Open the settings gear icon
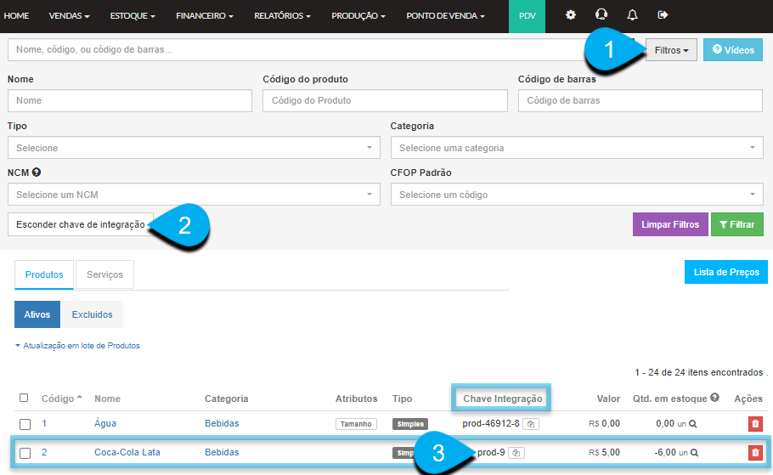Image resolution: width=773 pixels, height=475 pixels. [570, 15]
